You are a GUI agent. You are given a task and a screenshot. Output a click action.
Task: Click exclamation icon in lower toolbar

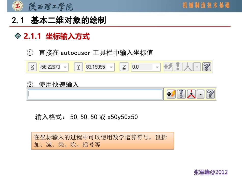pyautogui.click(x=181, y=94)
